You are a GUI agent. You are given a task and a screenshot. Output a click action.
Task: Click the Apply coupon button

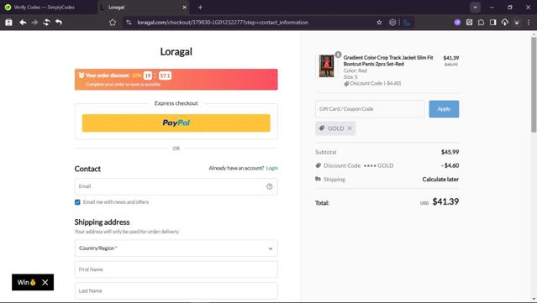click(x=444, y=109)
